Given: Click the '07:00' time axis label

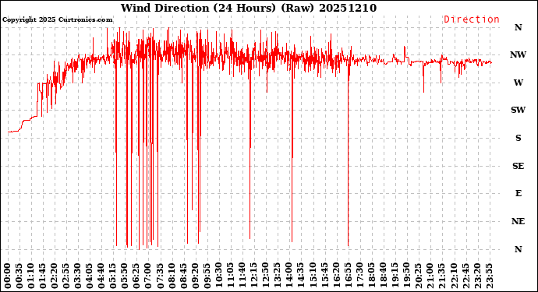Looking at the screenshot, I should coord(149,276).
